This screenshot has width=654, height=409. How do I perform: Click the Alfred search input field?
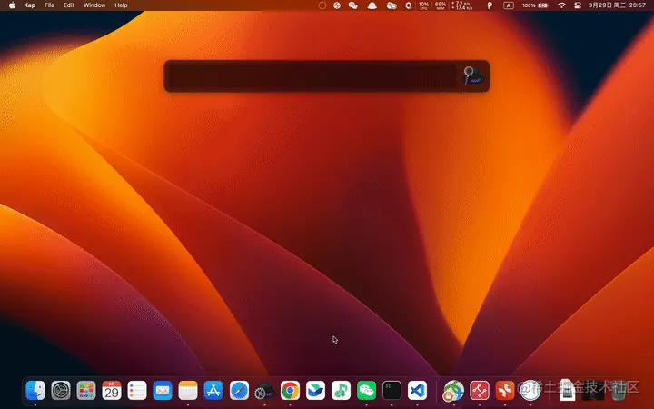pyautogui.click(x=314, y=76)
